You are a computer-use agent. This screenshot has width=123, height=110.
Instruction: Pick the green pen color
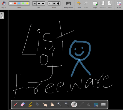click(x=23, y=4)
